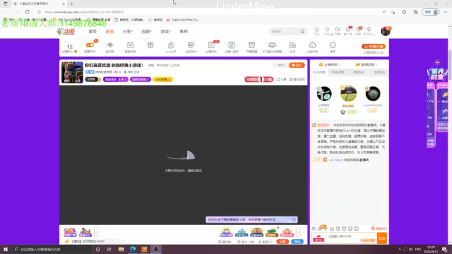The height and width of the screenshot is (254, 452).
Task: Open the flame firepower icon
Action: coord(171,45)
